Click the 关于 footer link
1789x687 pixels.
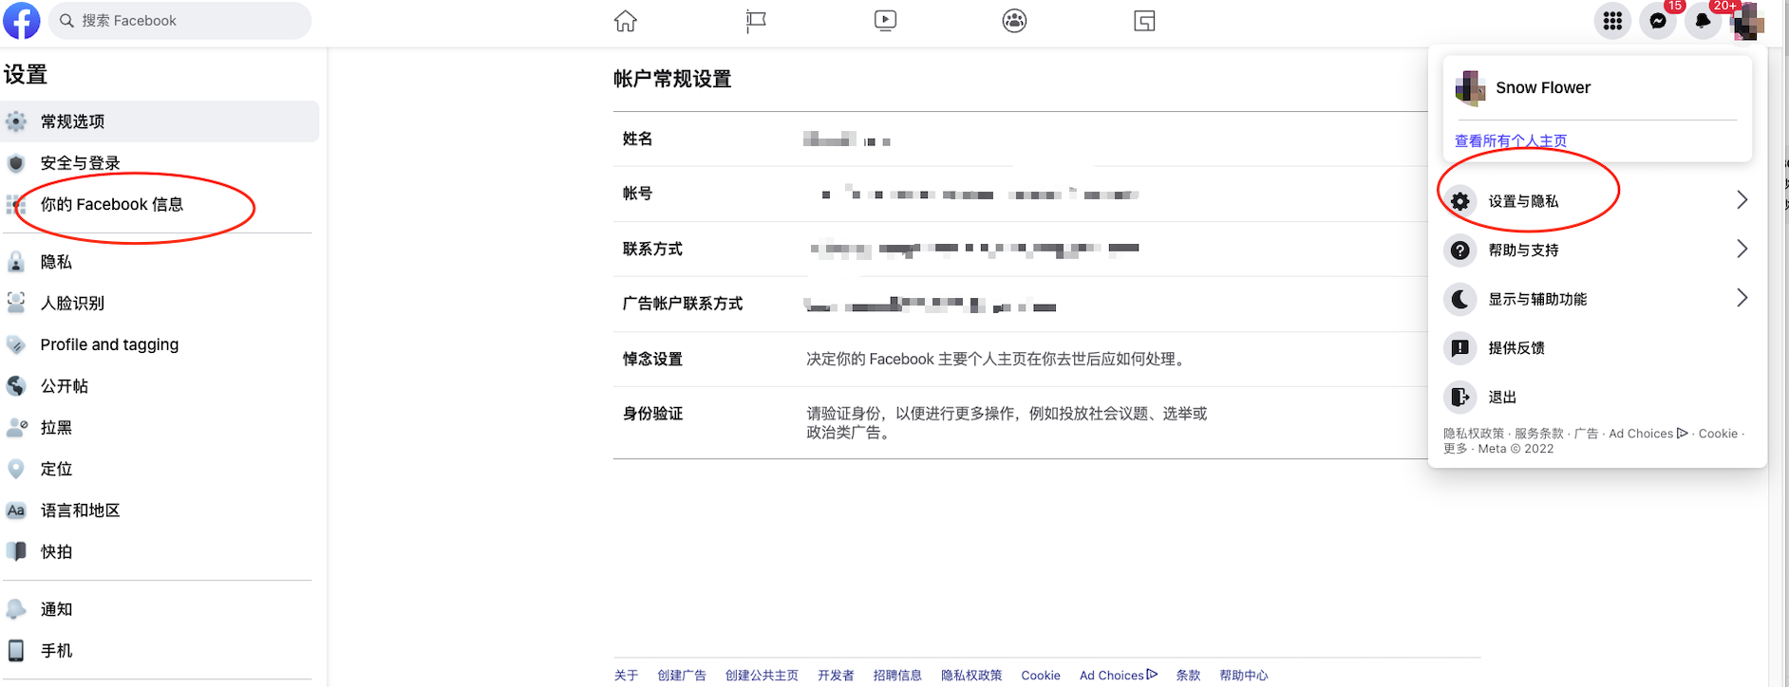626,676
